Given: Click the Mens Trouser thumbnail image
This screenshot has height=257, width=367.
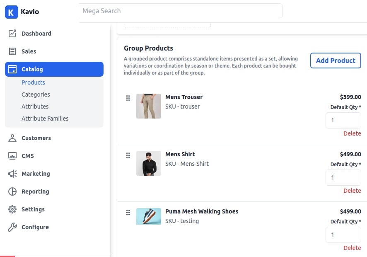Looking at the screenshot, I should (149, 106).
